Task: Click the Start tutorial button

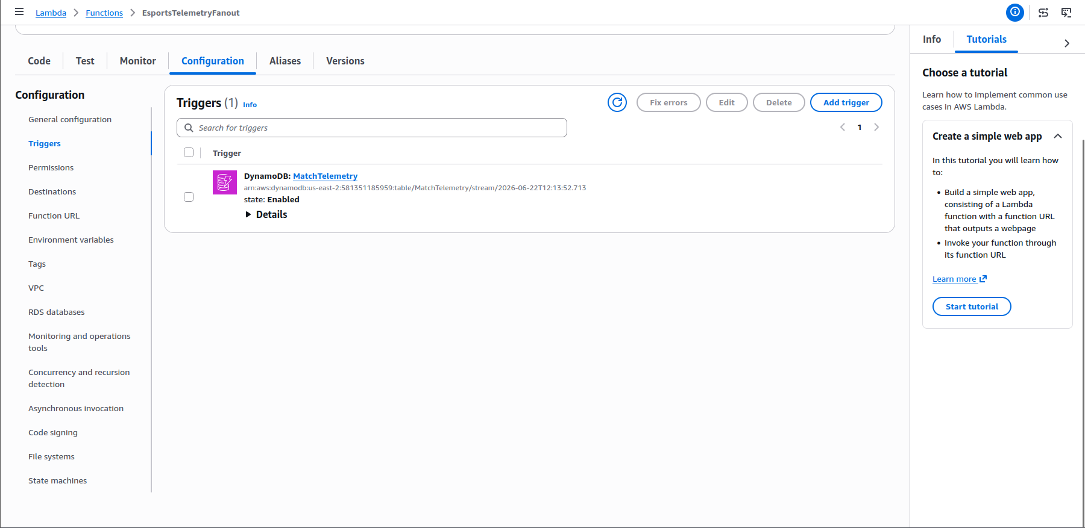Action: [972, 306]
